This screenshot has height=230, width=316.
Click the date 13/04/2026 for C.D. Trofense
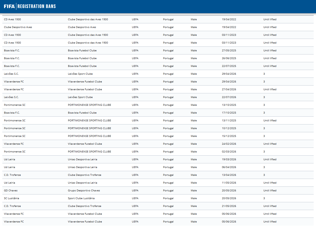(x=229, y=175)
